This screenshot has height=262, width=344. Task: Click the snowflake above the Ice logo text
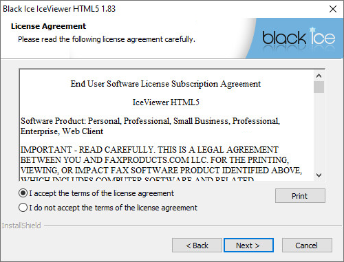pos(312,30)
